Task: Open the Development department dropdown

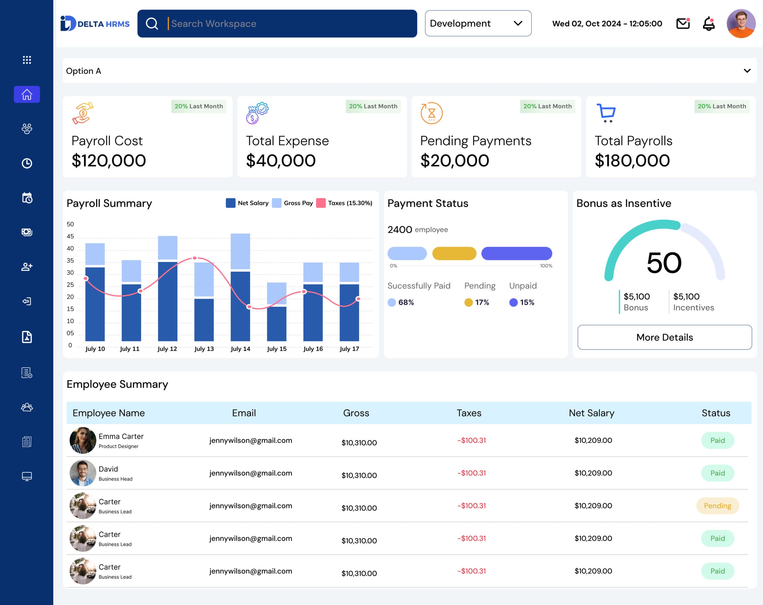Action: click(x=478, y=23)
